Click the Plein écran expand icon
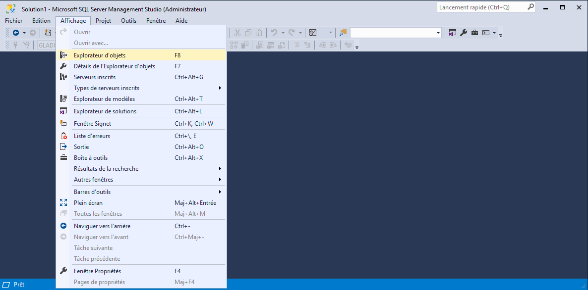The width and height of the screenshot is (588, 290). click(63, 202)
